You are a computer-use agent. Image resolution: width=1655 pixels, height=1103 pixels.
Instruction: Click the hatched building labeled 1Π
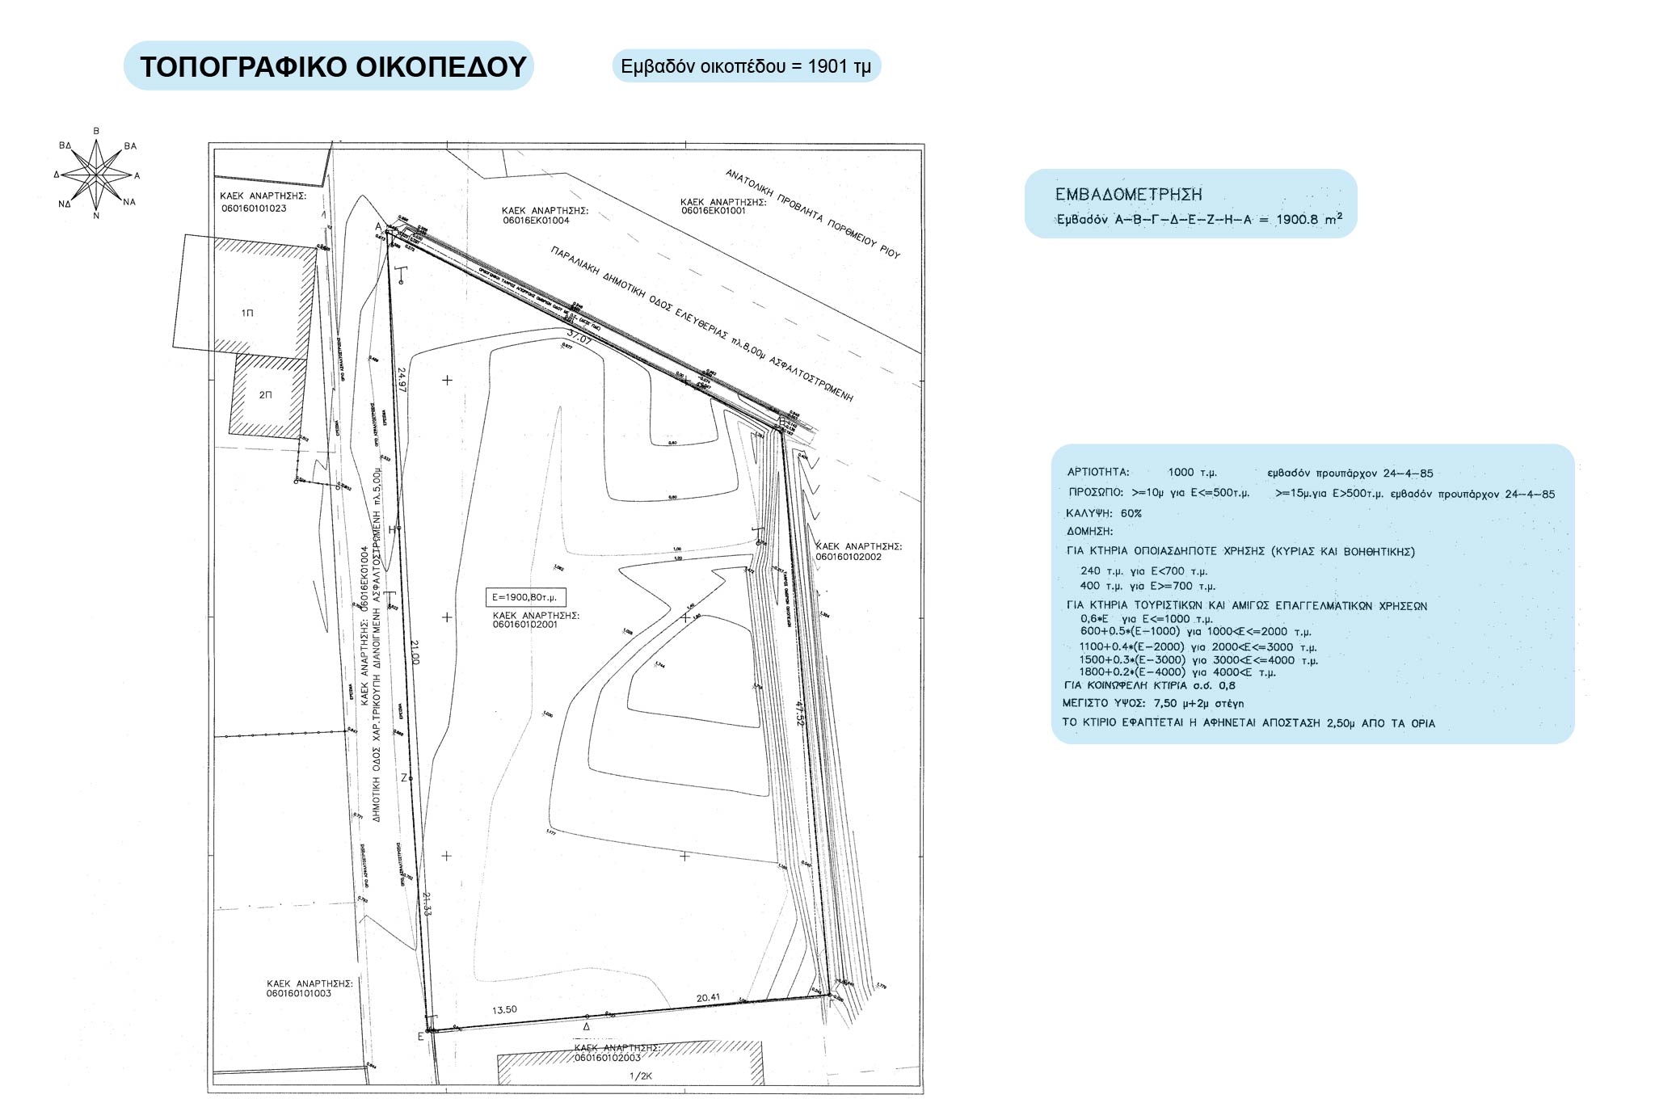[x=246, y=297]
